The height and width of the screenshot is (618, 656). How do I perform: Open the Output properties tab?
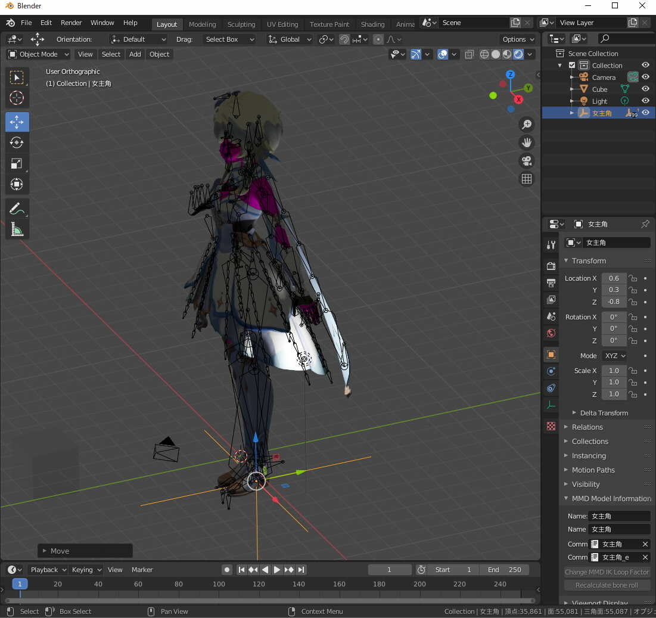pos(551,283)
